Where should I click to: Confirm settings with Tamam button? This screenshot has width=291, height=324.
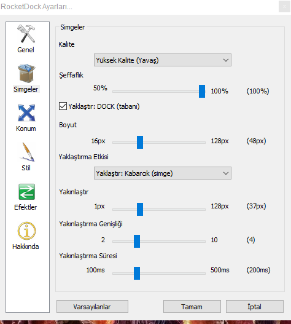point(192,307)
